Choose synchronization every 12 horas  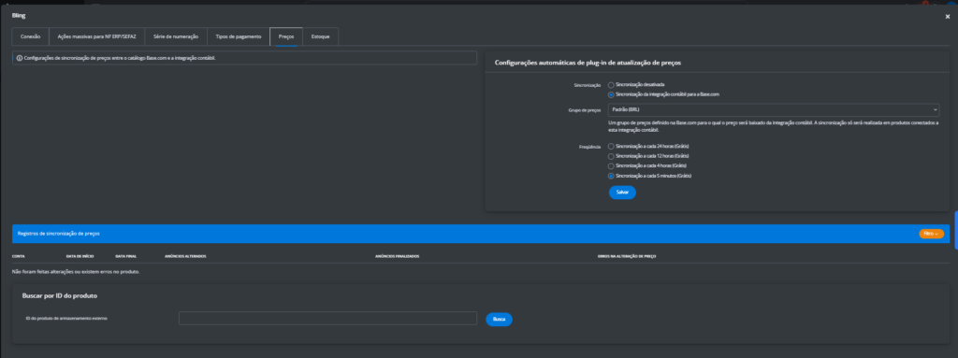click(x=611, y=156)
